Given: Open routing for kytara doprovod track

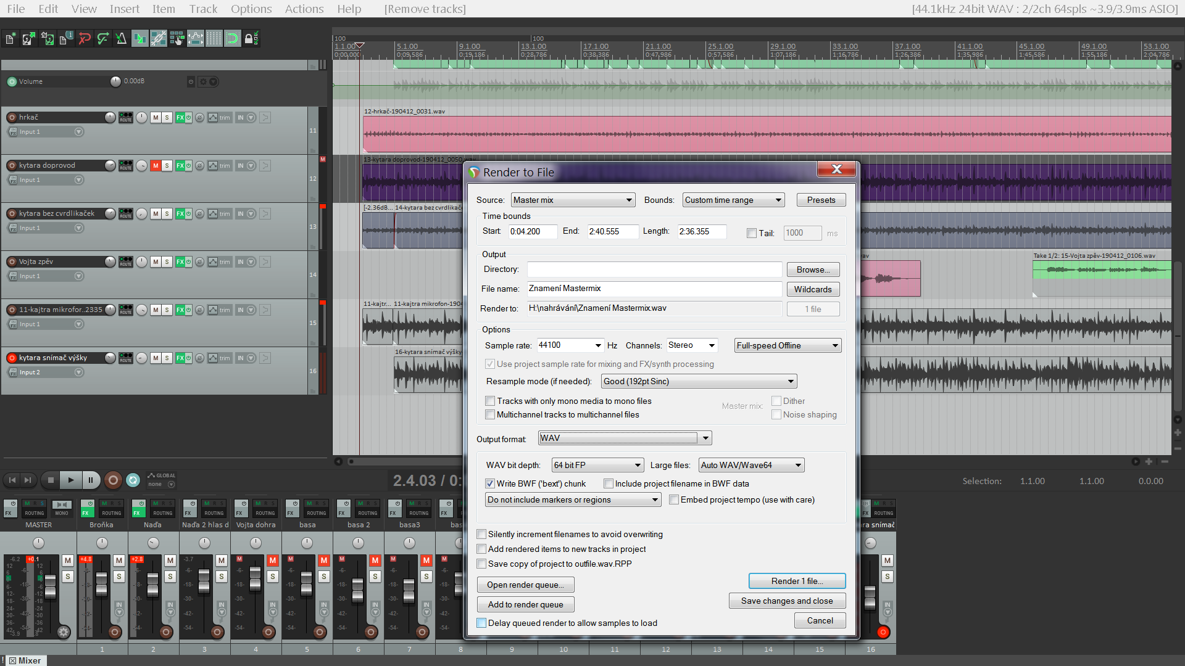Looking at the screenshot, I should (126, 165).
